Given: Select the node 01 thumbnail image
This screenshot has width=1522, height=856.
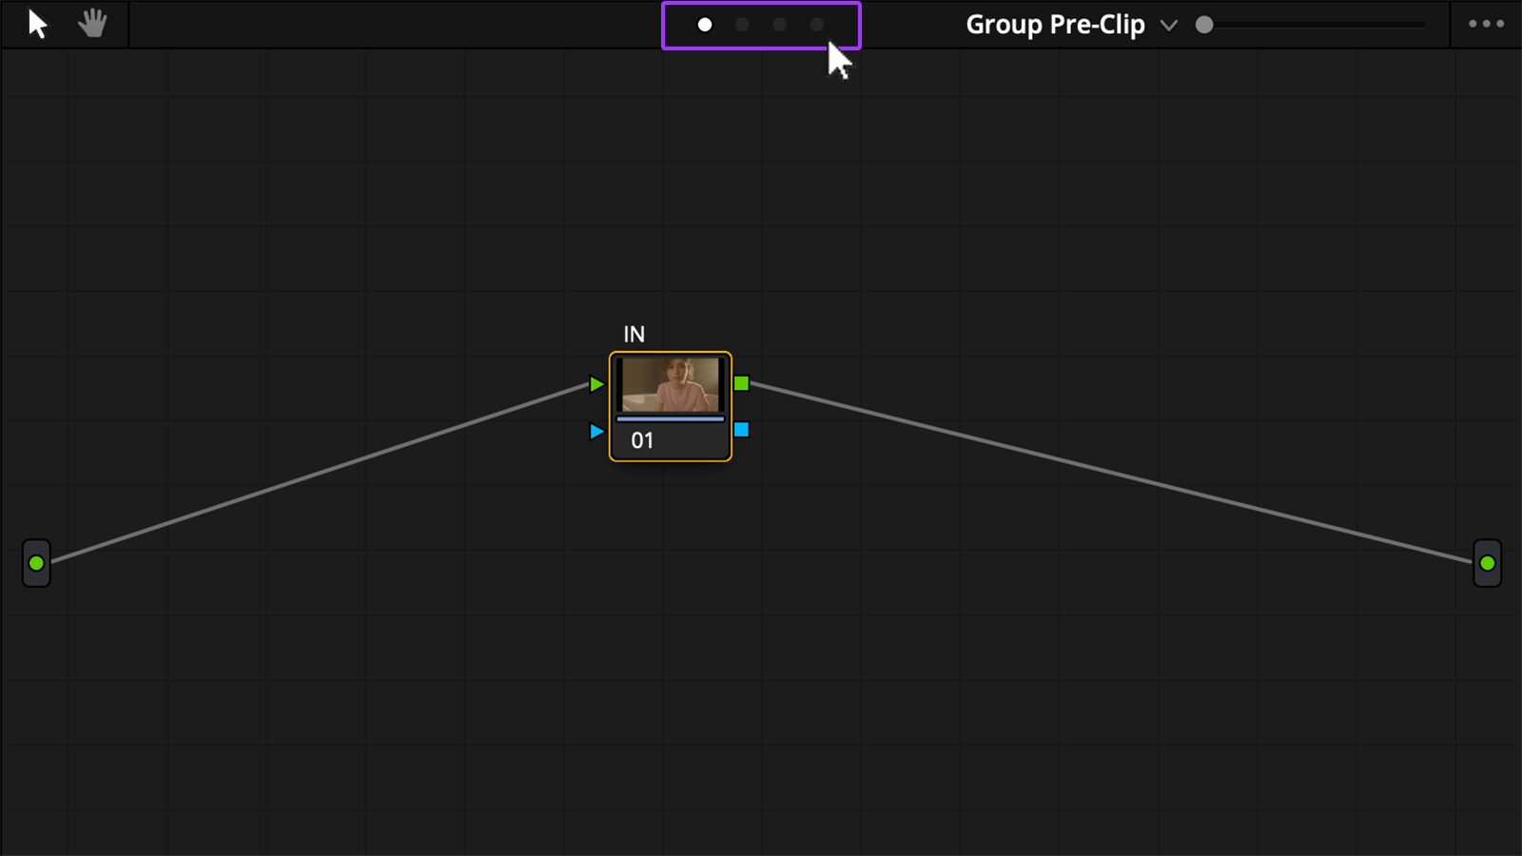Looking at the screenshot, I should (x=671, y=384).
